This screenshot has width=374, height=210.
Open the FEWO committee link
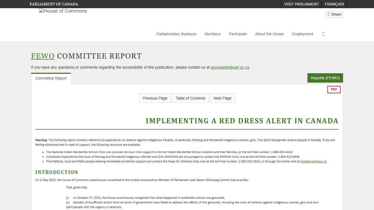pyautogui.click(x=43, y=56)
